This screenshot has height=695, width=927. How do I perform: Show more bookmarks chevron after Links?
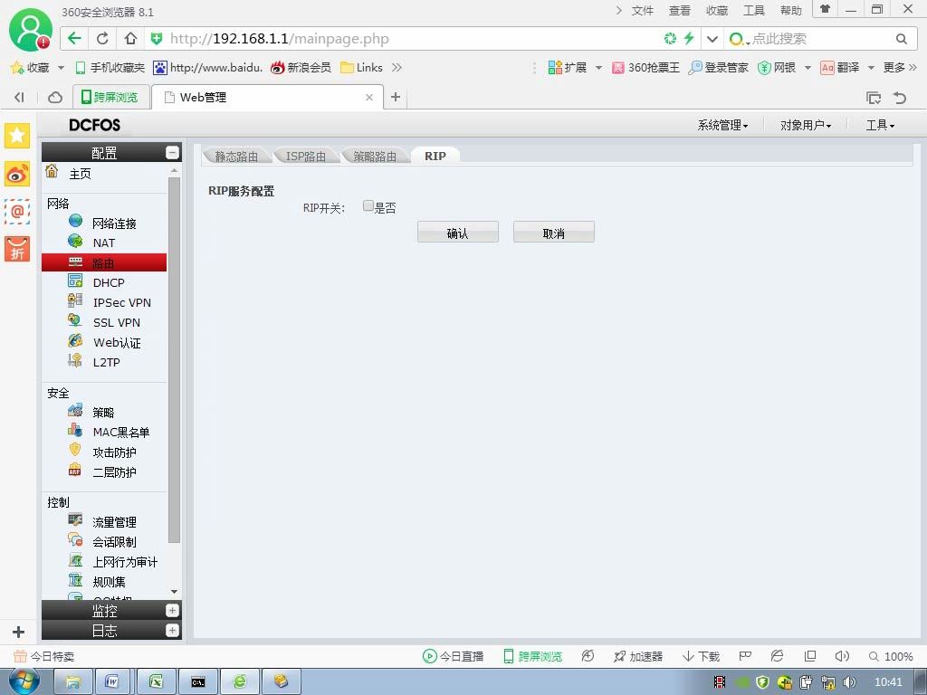[397, 67]
